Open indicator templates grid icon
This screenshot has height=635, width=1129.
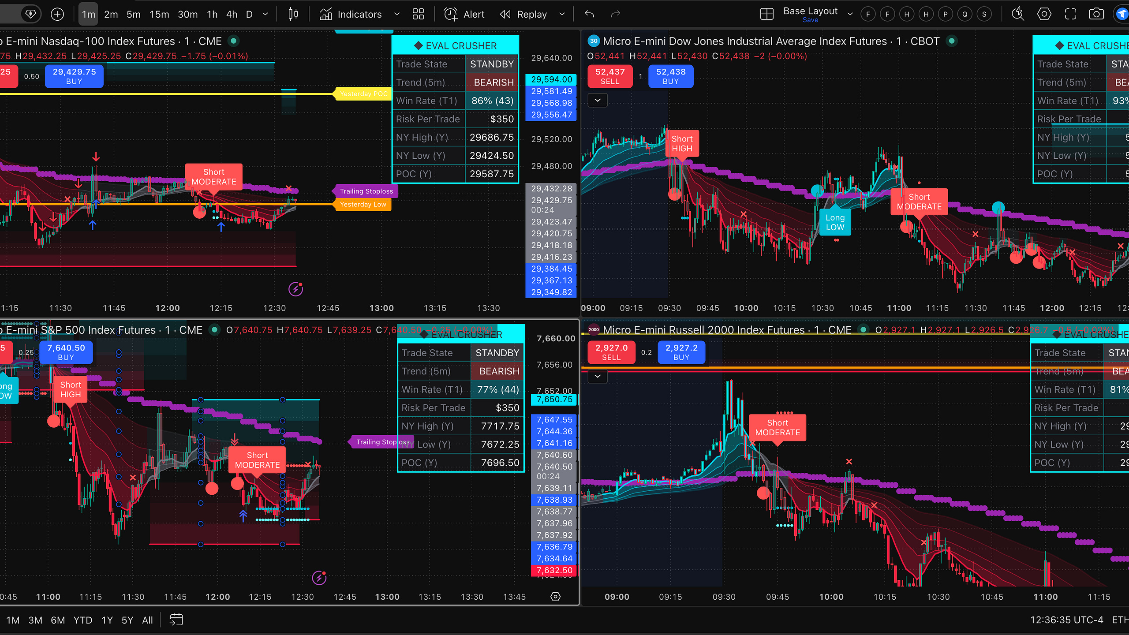point(418,14)
